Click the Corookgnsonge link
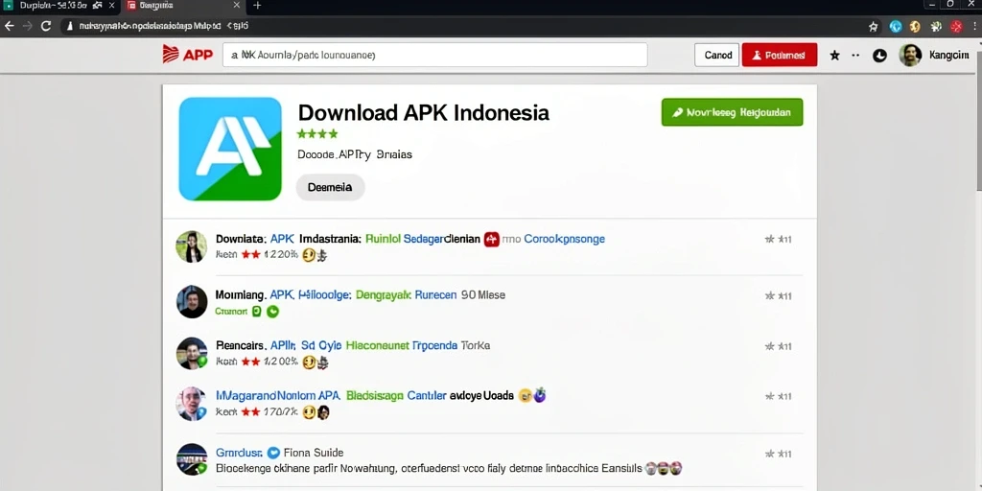Image resolution: width=982 pixels, height=491 pixels. click(x=564, y=239)
